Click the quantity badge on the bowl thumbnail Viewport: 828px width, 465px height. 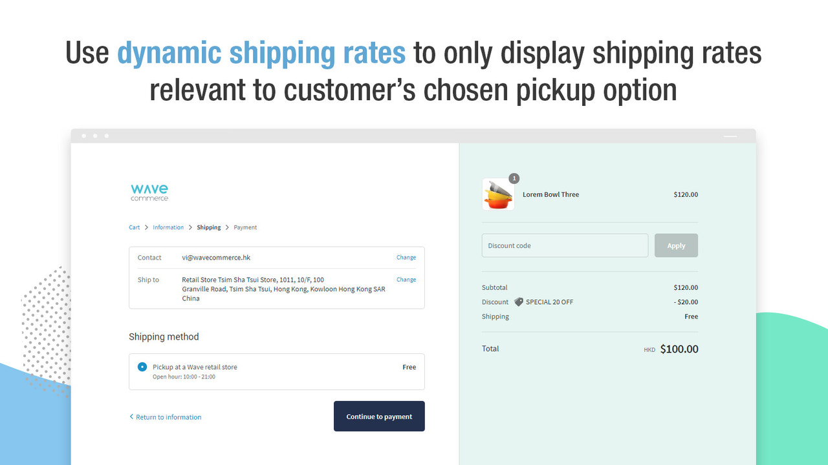[514, 178]
